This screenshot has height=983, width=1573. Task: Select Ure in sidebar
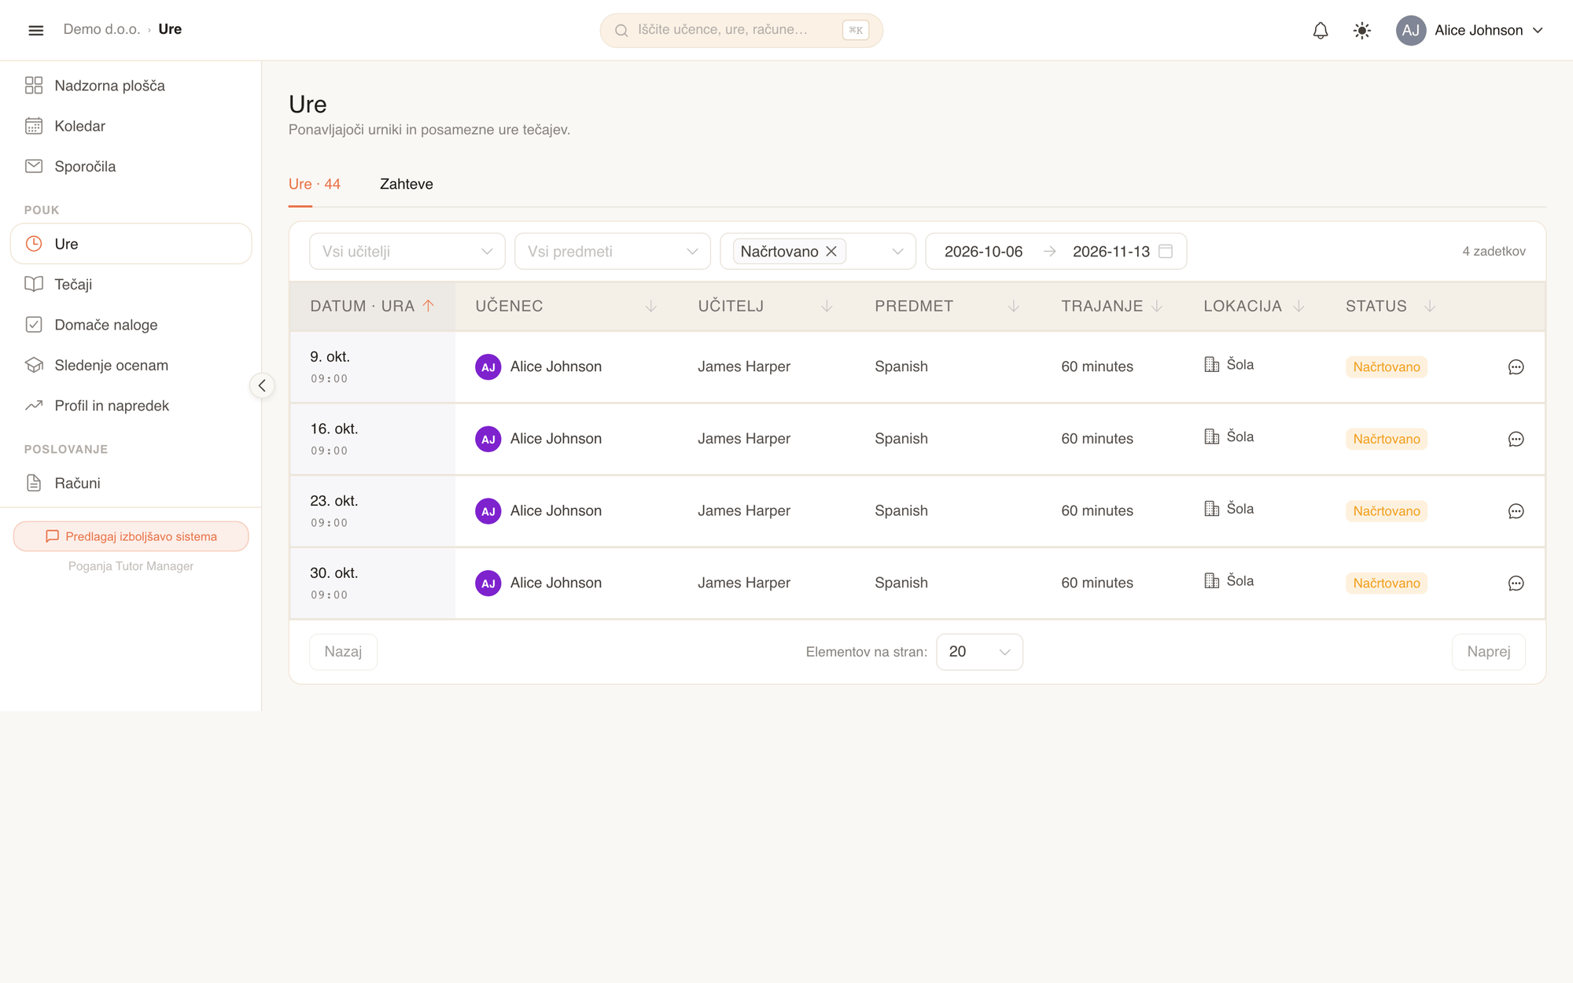131,244
